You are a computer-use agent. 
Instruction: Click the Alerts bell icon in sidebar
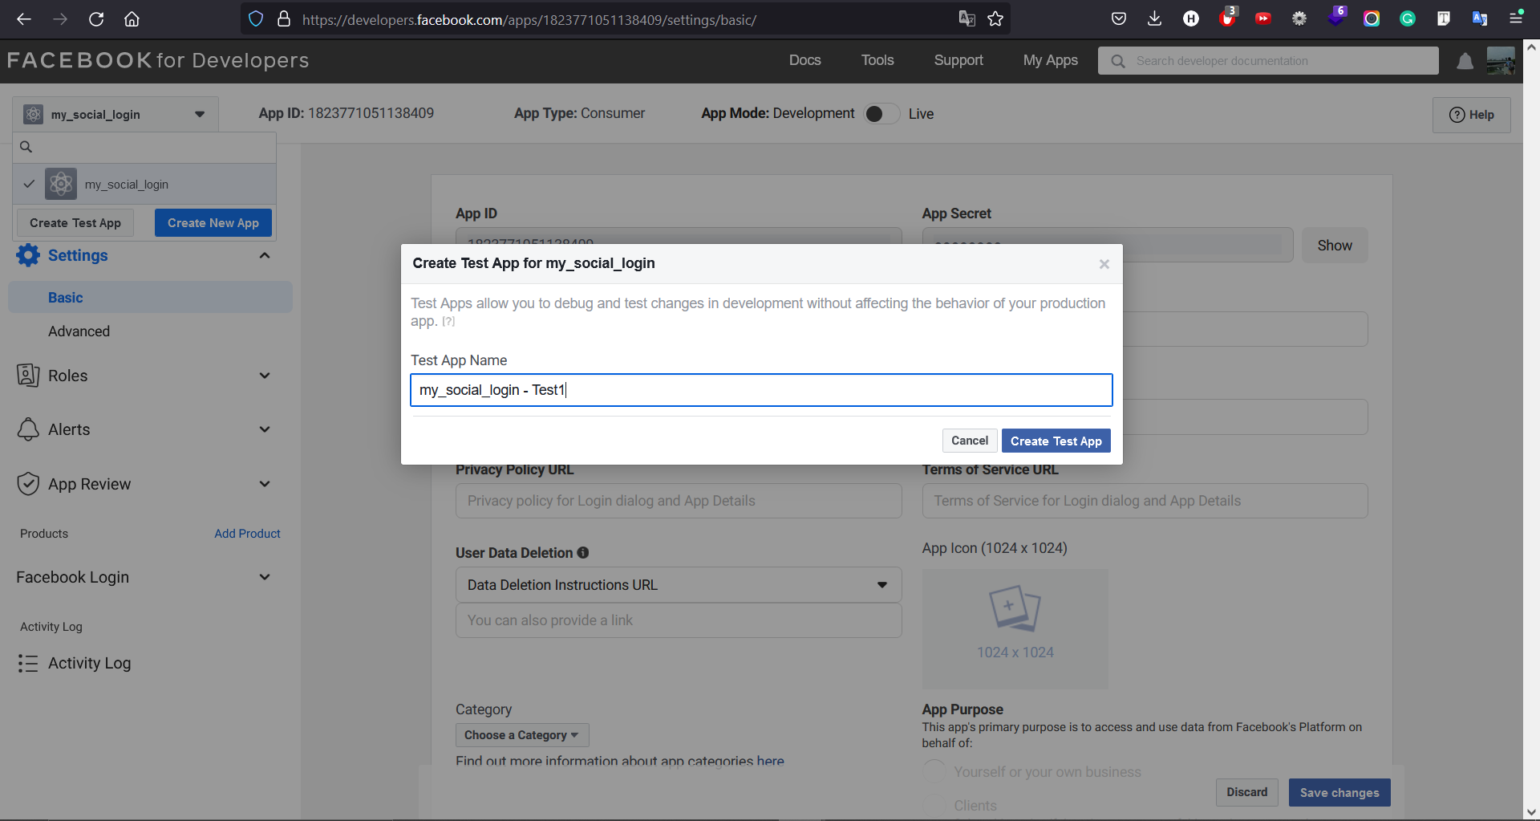pyautogui.click(x=28, y=429)
